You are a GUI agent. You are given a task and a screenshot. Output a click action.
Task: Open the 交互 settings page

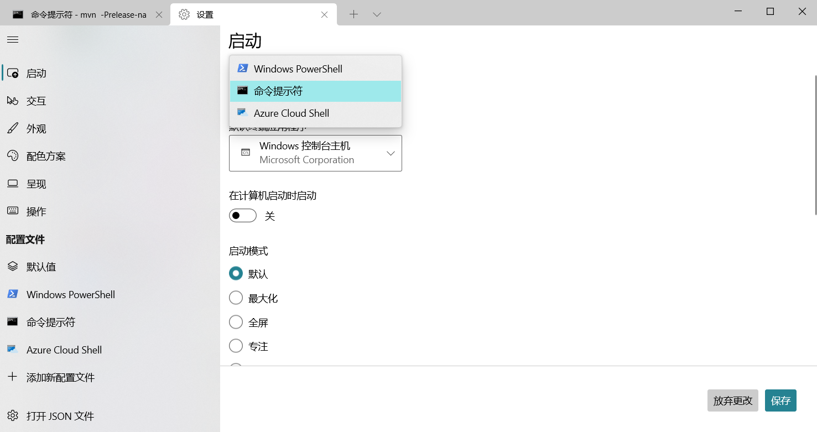110,101
